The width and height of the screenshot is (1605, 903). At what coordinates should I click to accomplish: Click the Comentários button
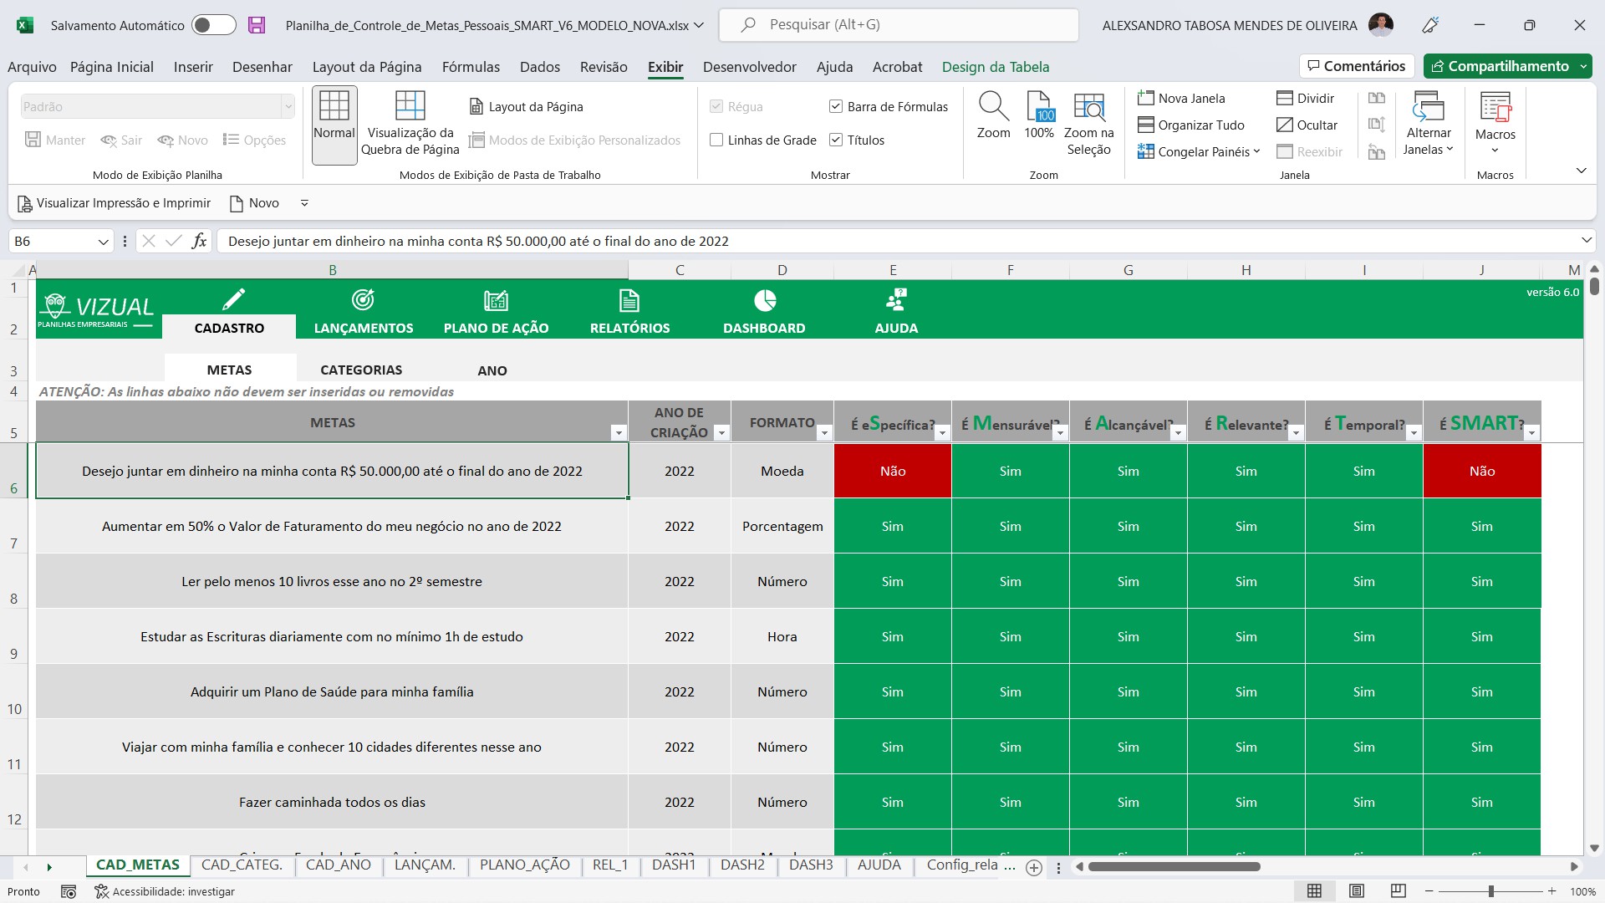(x=1356, y=66)
